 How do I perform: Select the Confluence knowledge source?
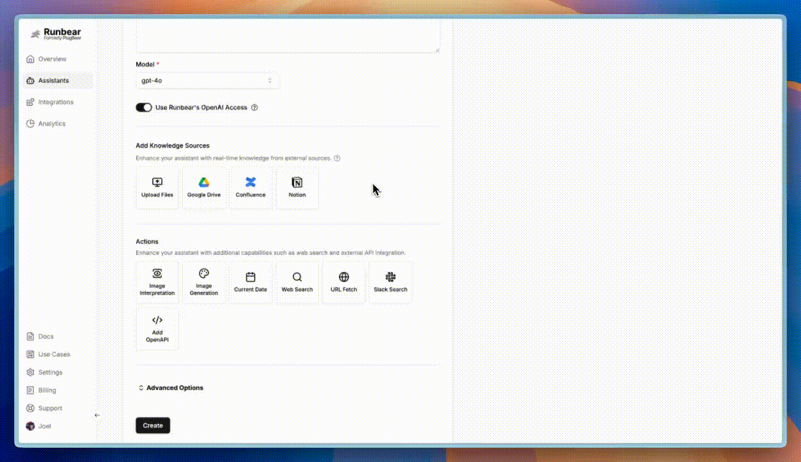point(250,187)
